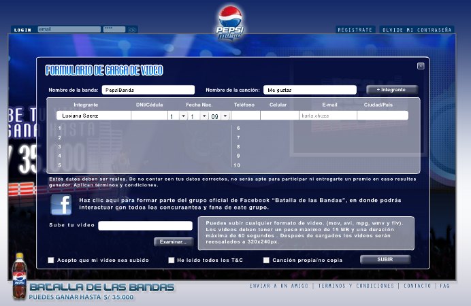The image size is (471, 306).
Task: Focus the E-mail field with 'karla.chuza'
Action: tap(328, 116)
